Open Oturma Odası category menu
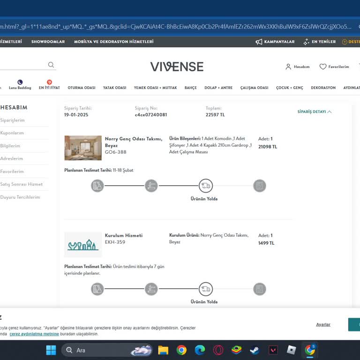Screen dimensions: 360x360 tap(82, 88)
